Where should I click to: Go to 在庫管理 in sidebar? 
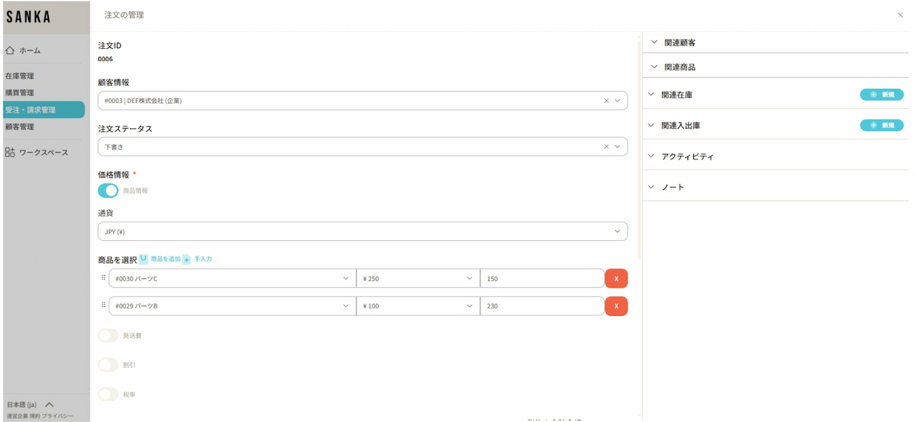[20, 76]
